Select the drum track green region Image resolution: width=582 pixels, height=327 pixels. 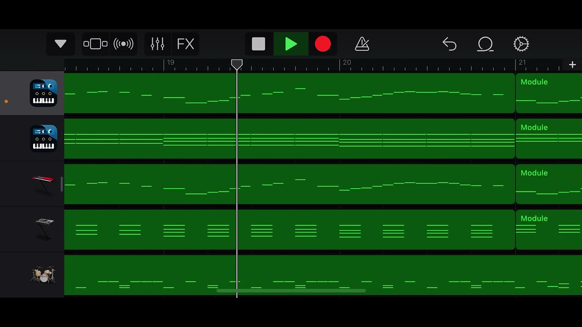point(323,275)
